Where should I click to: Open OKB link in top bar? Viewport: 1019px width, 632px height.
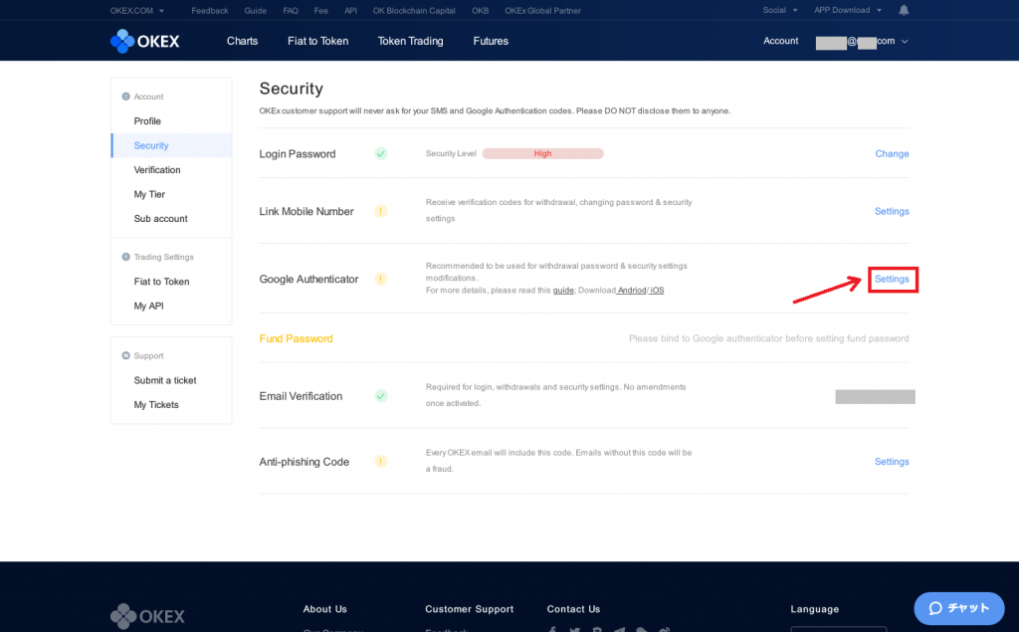click(x=481, y=10)
